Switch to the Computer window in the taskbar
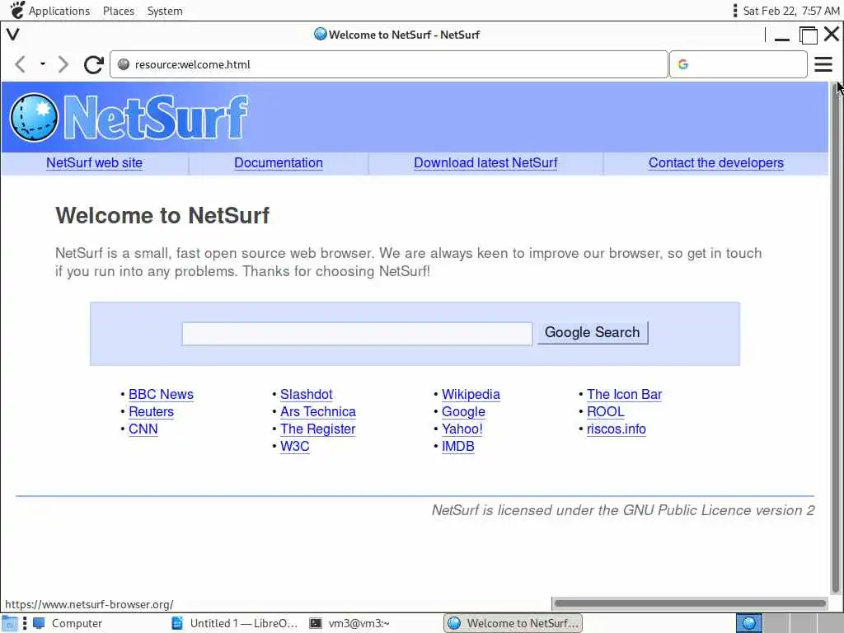Image resolution: width=844 pixels, height=633 pixels. (x=68, y=623)
